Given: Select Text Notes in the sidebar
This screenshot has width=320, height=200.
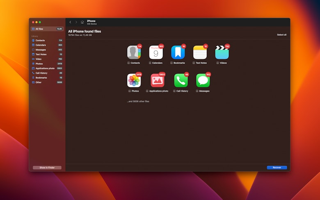Looking at the screenshot, I should pyautogui.click(x=47, y=55).
